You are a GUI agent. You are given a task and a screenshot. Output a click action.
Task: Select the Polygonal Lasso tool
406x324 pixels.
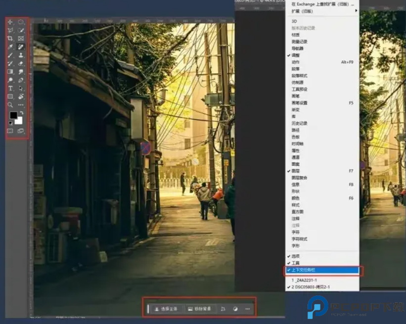coord(10,30)
